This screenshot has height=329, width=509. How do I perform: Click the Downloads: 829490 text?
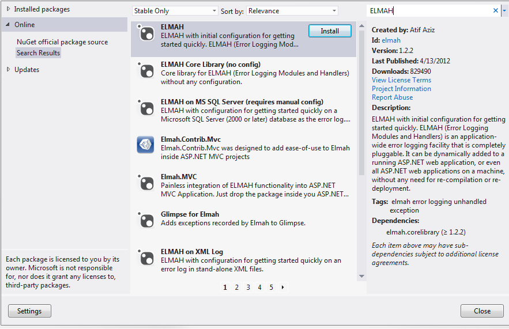click(401, 71)
